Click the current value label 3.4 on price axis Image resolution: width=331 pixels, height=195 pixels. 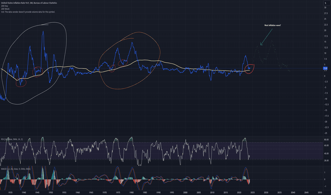325,68
